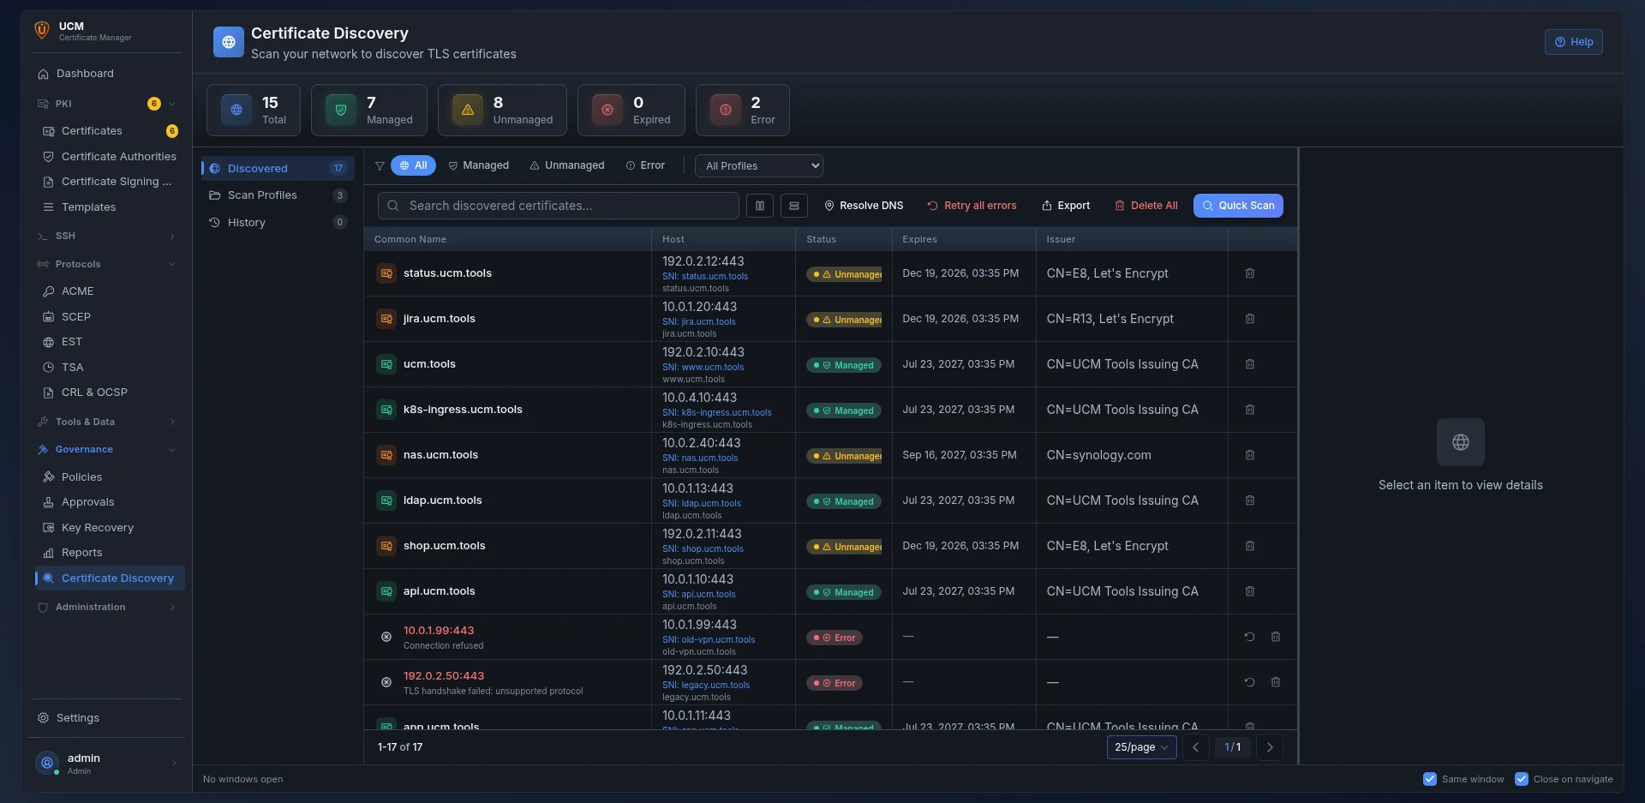Switch to the Scan Profiles tab

[278, 195]
